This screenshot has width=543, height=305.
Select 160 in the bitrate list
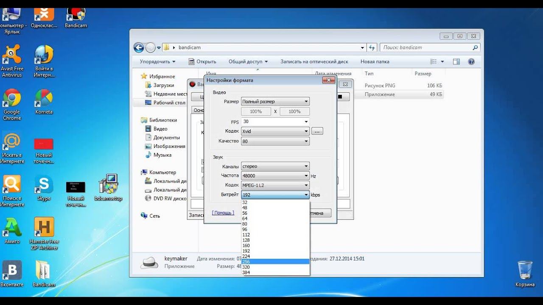275,246
